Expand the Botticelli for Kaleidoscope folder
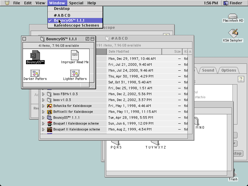The height and width of the screenshot is (186, 248). click(43, 112)
